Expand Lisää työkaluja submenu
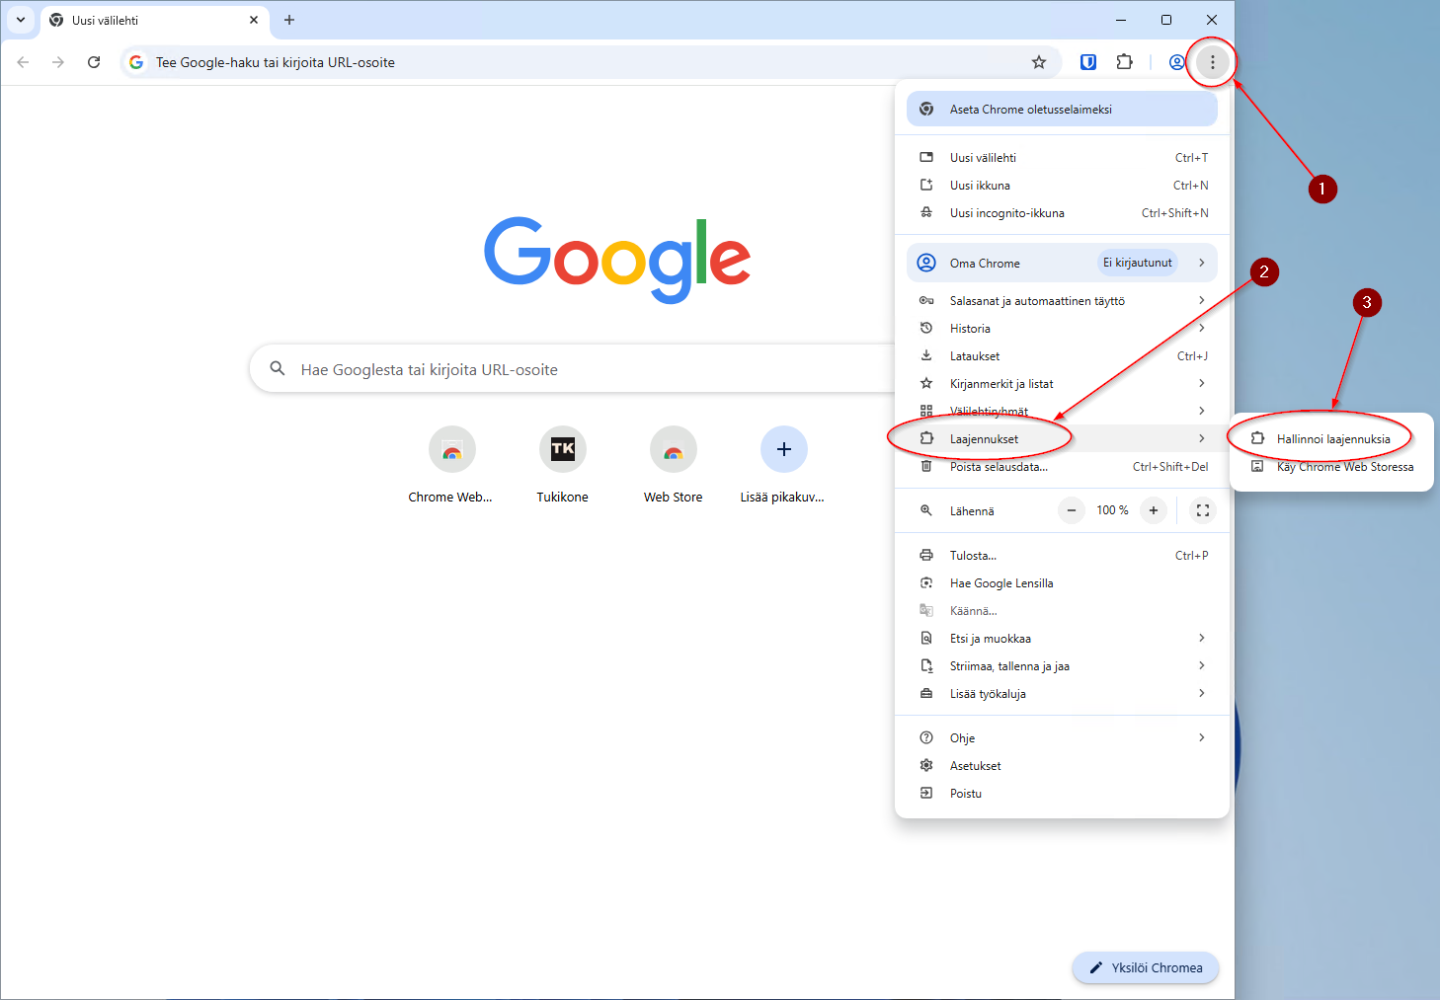The height and width of the screenshot is (1000, 1440). pos(1062,694)
